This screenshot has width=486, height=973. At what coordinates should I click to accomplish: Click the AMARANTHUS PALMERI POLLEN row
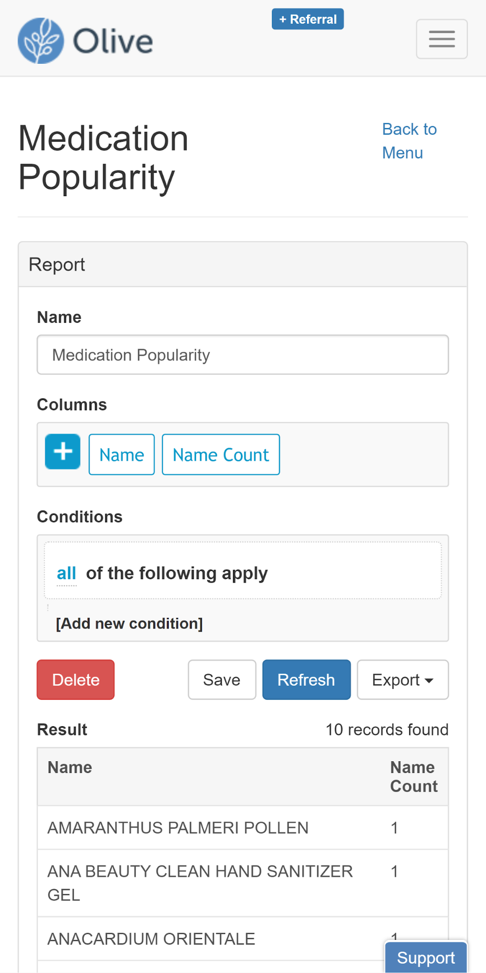178,828
